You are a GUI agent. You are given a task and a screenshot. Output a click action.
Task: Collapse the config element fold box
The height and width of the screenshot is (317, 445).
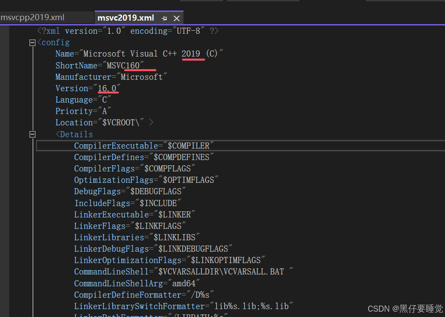pyautogui.click(x=32, y=42)
